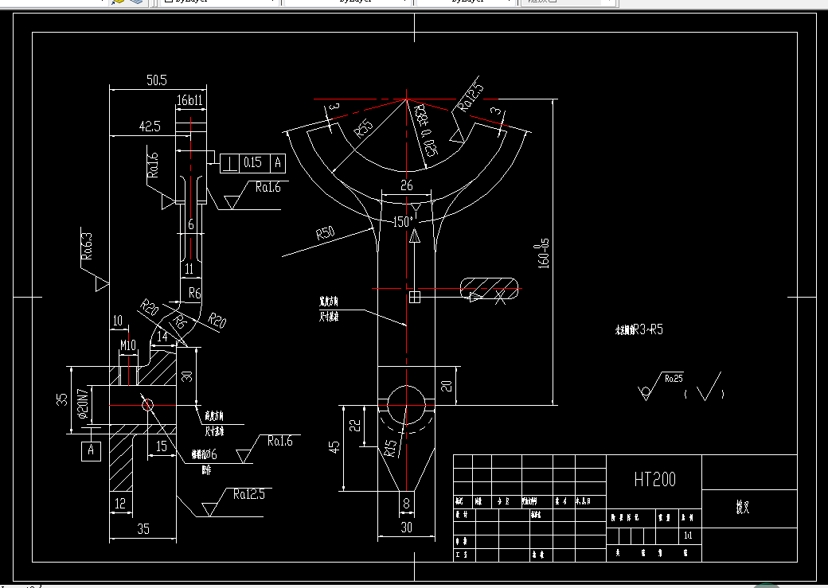Select the 50.5 dimension text
This screenshot has height=588, width=828.
pos(157,80)
